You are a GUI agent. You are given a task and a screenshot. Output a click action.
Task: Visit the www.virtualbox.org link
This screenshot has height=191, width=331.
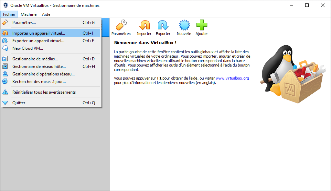[232, 78]
